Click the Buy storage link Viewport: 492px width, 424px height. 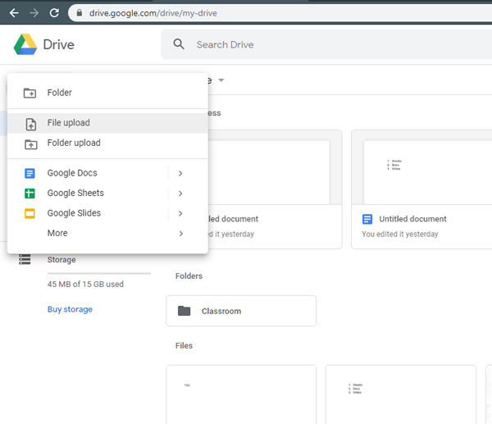point(70,309)
